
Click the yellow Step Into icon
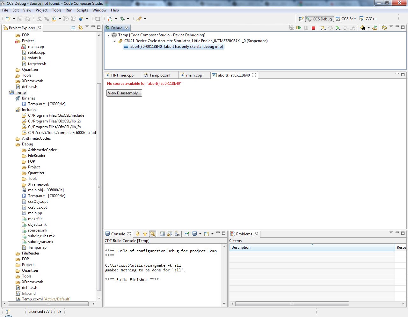(x=323, y=28)
